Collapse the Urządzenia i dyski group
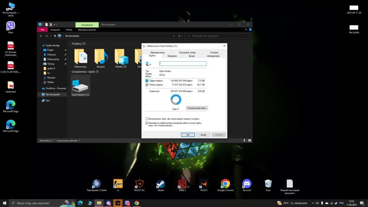Screen dimensions: 368x207 [70, 72]
